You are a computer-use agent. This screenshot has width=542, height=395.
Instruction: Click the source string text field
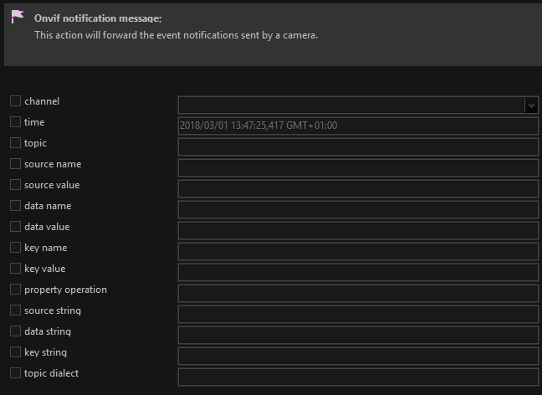pos(358,314)
